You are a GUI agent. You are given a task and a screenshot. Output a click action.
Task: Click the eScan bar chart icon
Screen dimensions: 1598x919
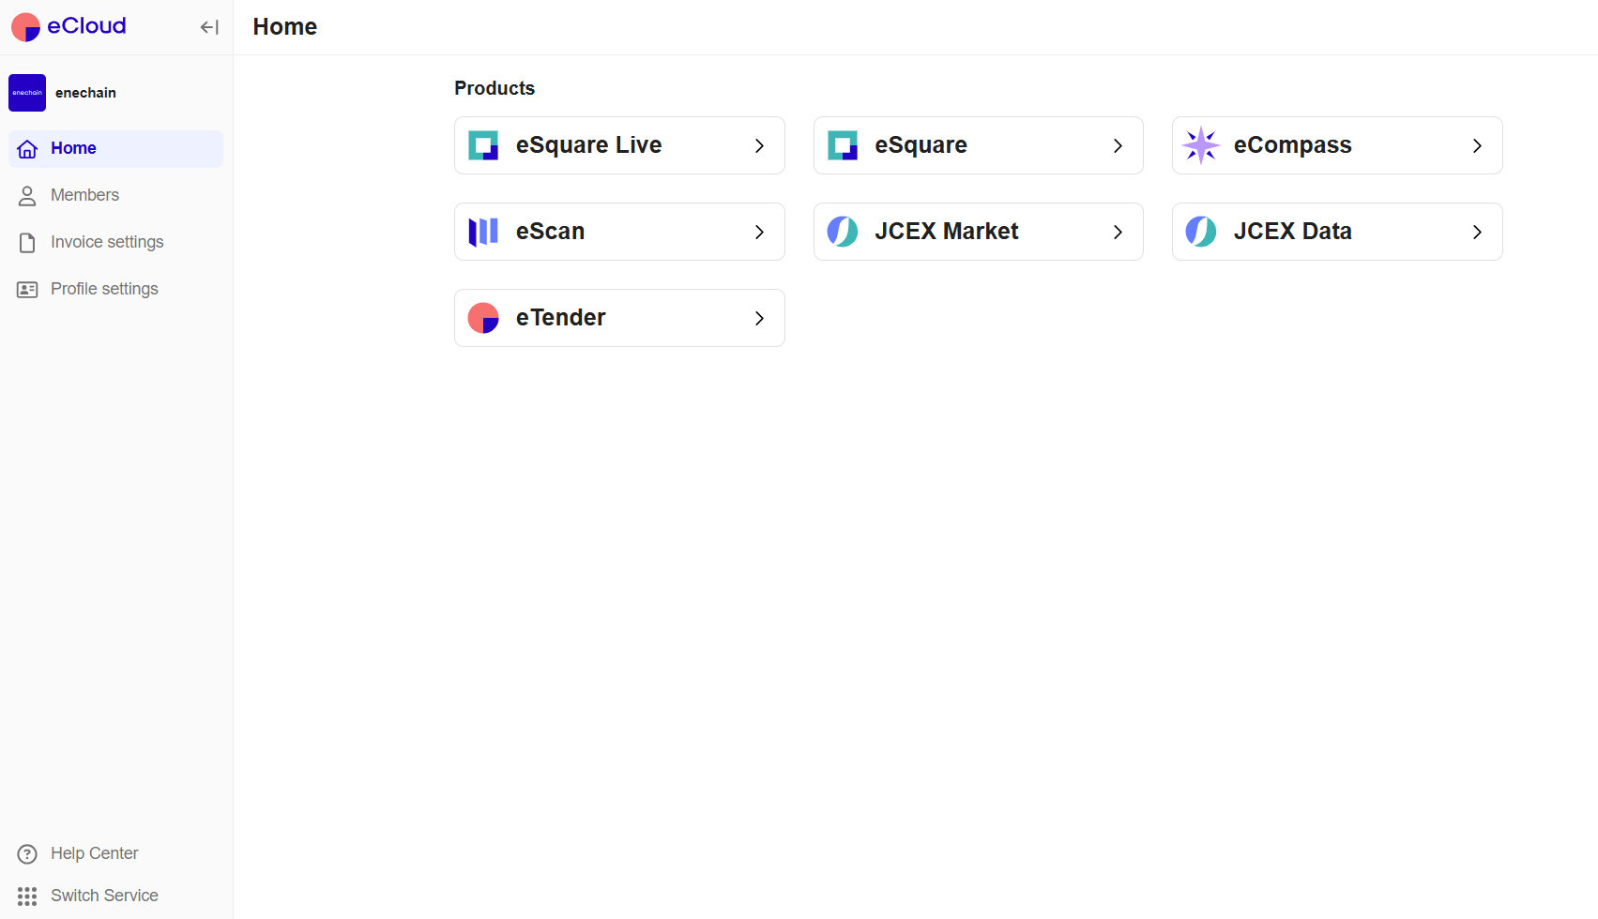click(x=482, y=232)
